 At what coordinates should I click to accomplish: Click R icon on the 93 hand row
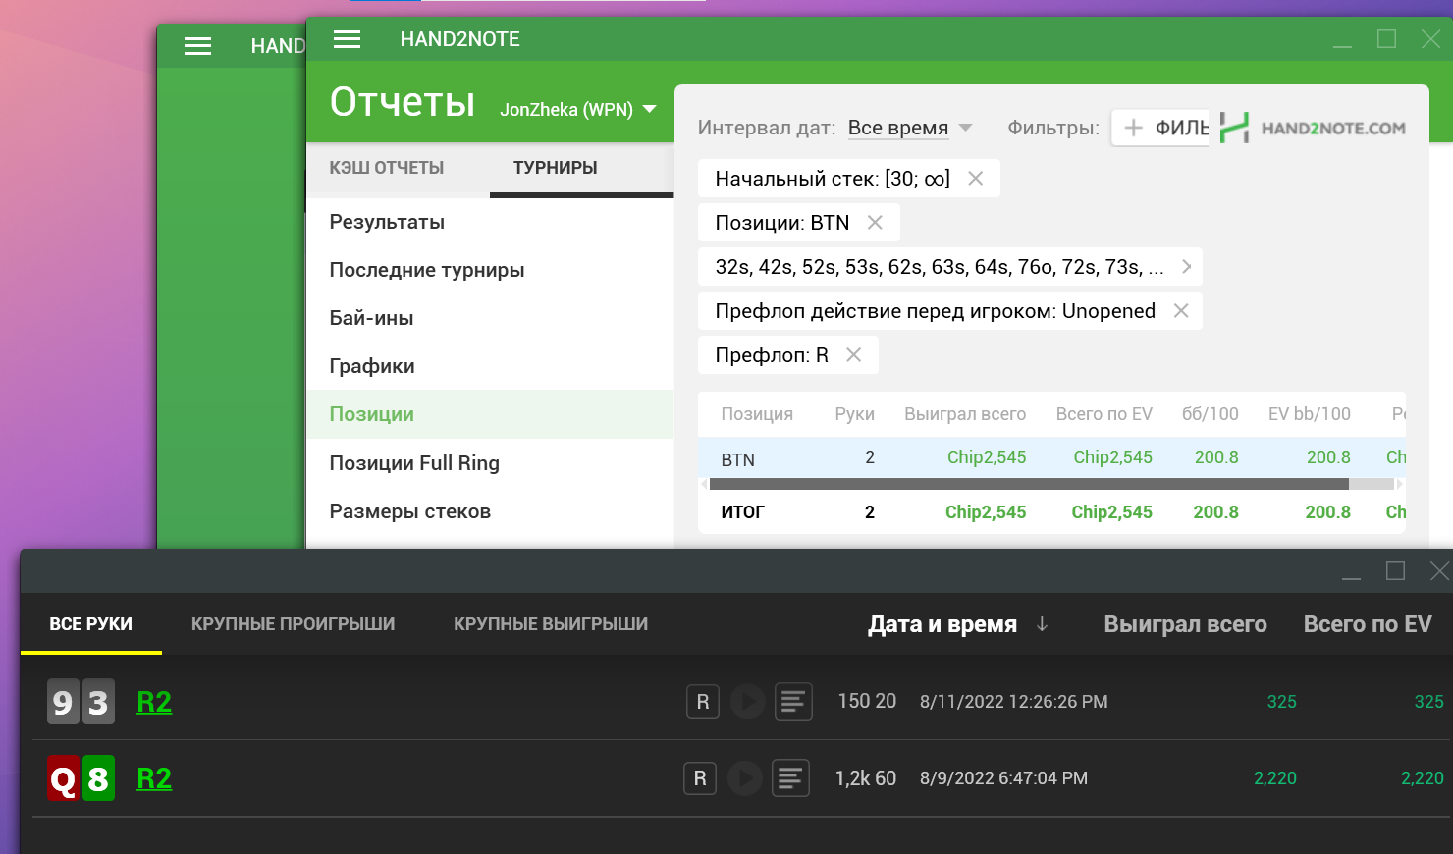click(x=703, y=702)
